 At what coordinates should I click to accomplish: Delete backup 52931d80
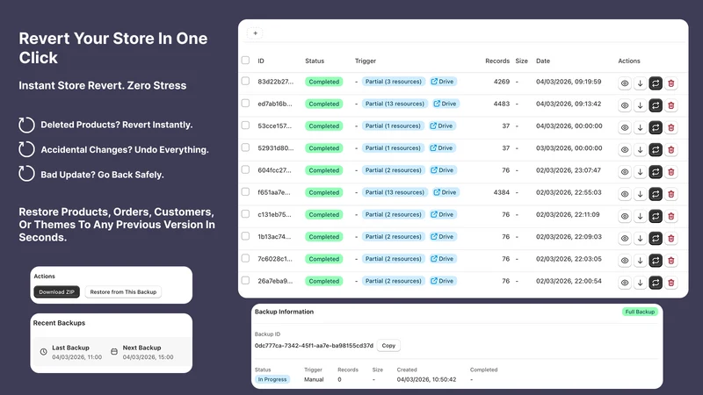tap(671, 149)
